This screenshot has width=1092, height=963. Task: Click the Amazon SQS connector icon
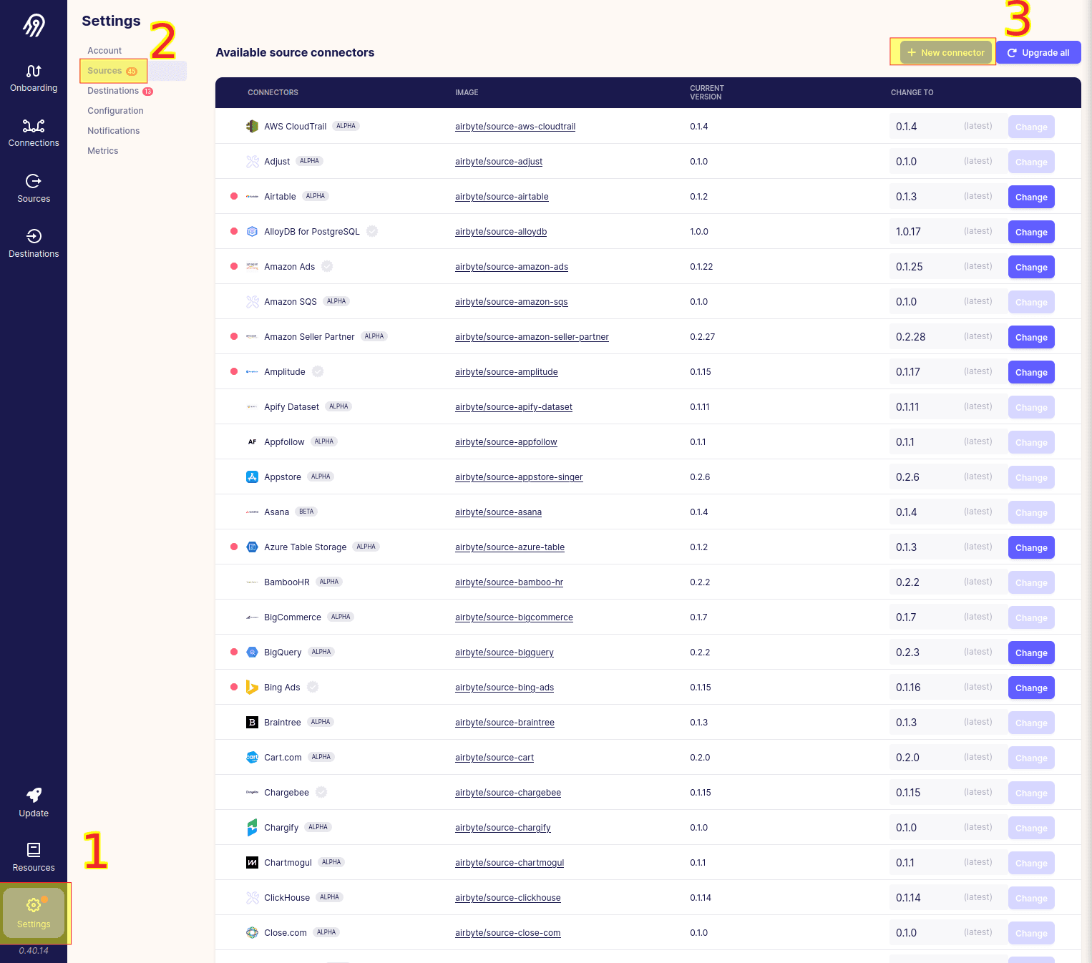pos(252,301)
